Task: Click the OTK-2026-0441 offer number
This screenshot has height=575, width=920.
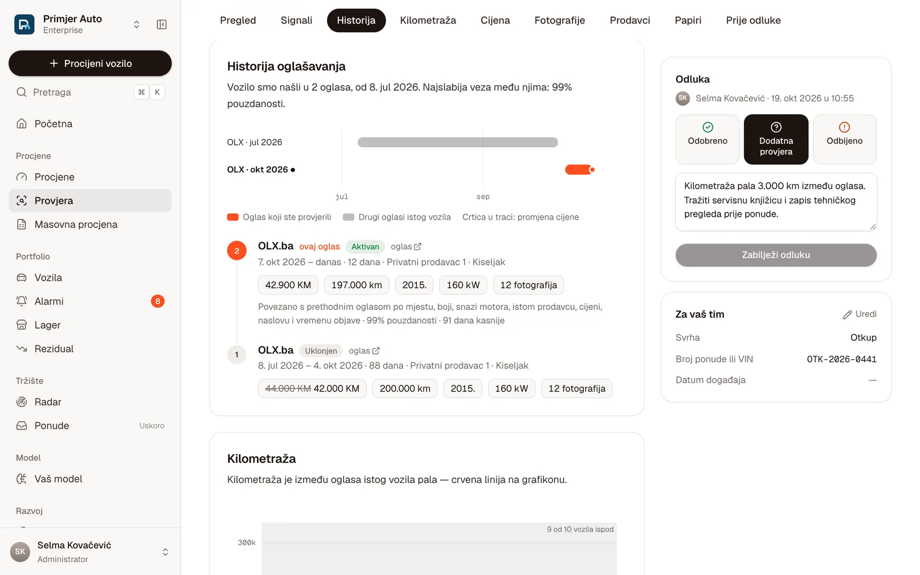Action: 841,359
